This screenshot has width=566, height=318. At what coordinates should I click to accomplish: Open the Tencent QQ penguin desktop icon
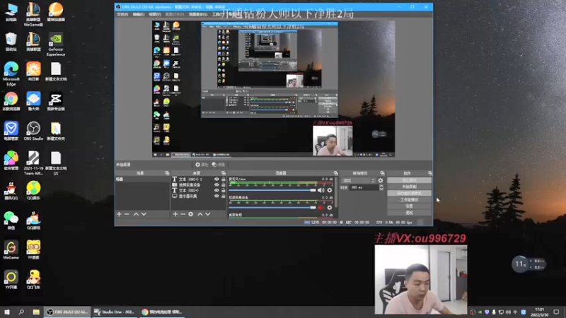click(11, 191)
